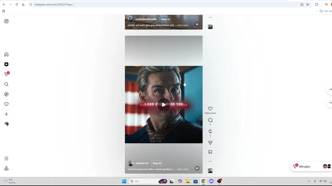Launch Copilot from taskbar
The width and height of the screenshot is (332, 186).
coord(180,181)
